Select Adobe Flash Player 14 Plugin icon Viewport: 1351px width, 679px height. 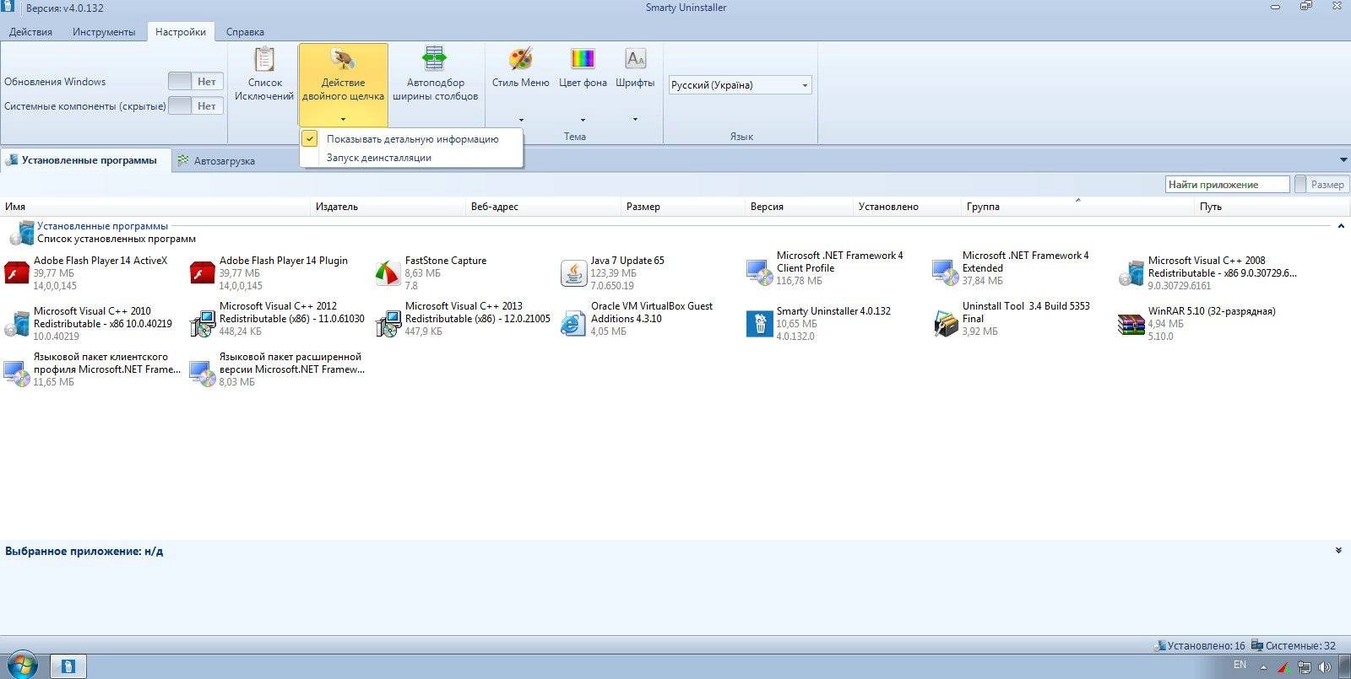203,273
